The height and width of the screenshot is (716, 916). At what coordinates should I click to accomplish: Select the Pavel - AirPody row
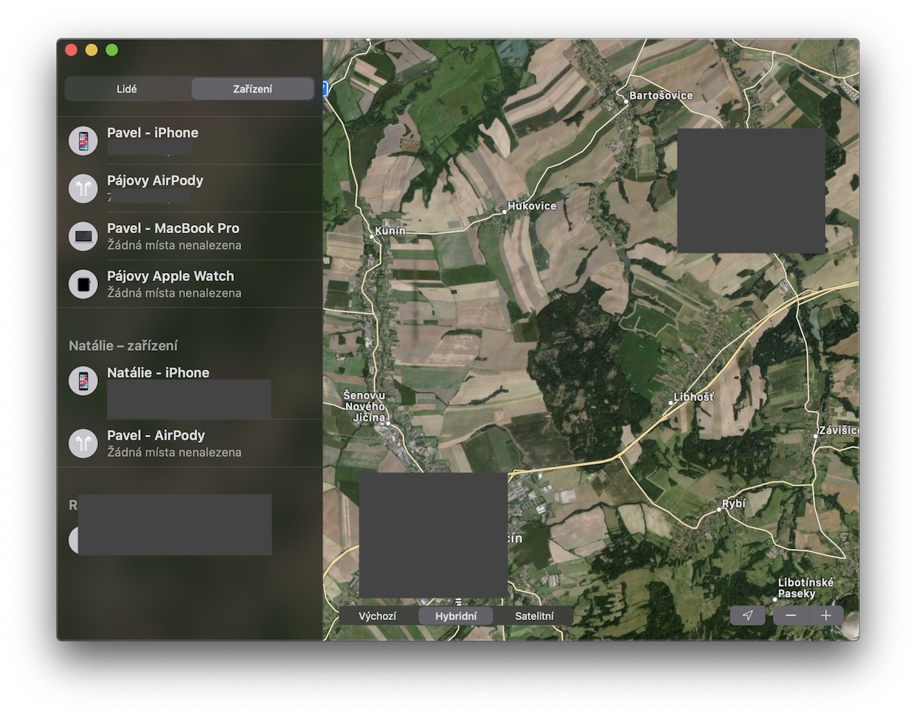click(190, 443)
